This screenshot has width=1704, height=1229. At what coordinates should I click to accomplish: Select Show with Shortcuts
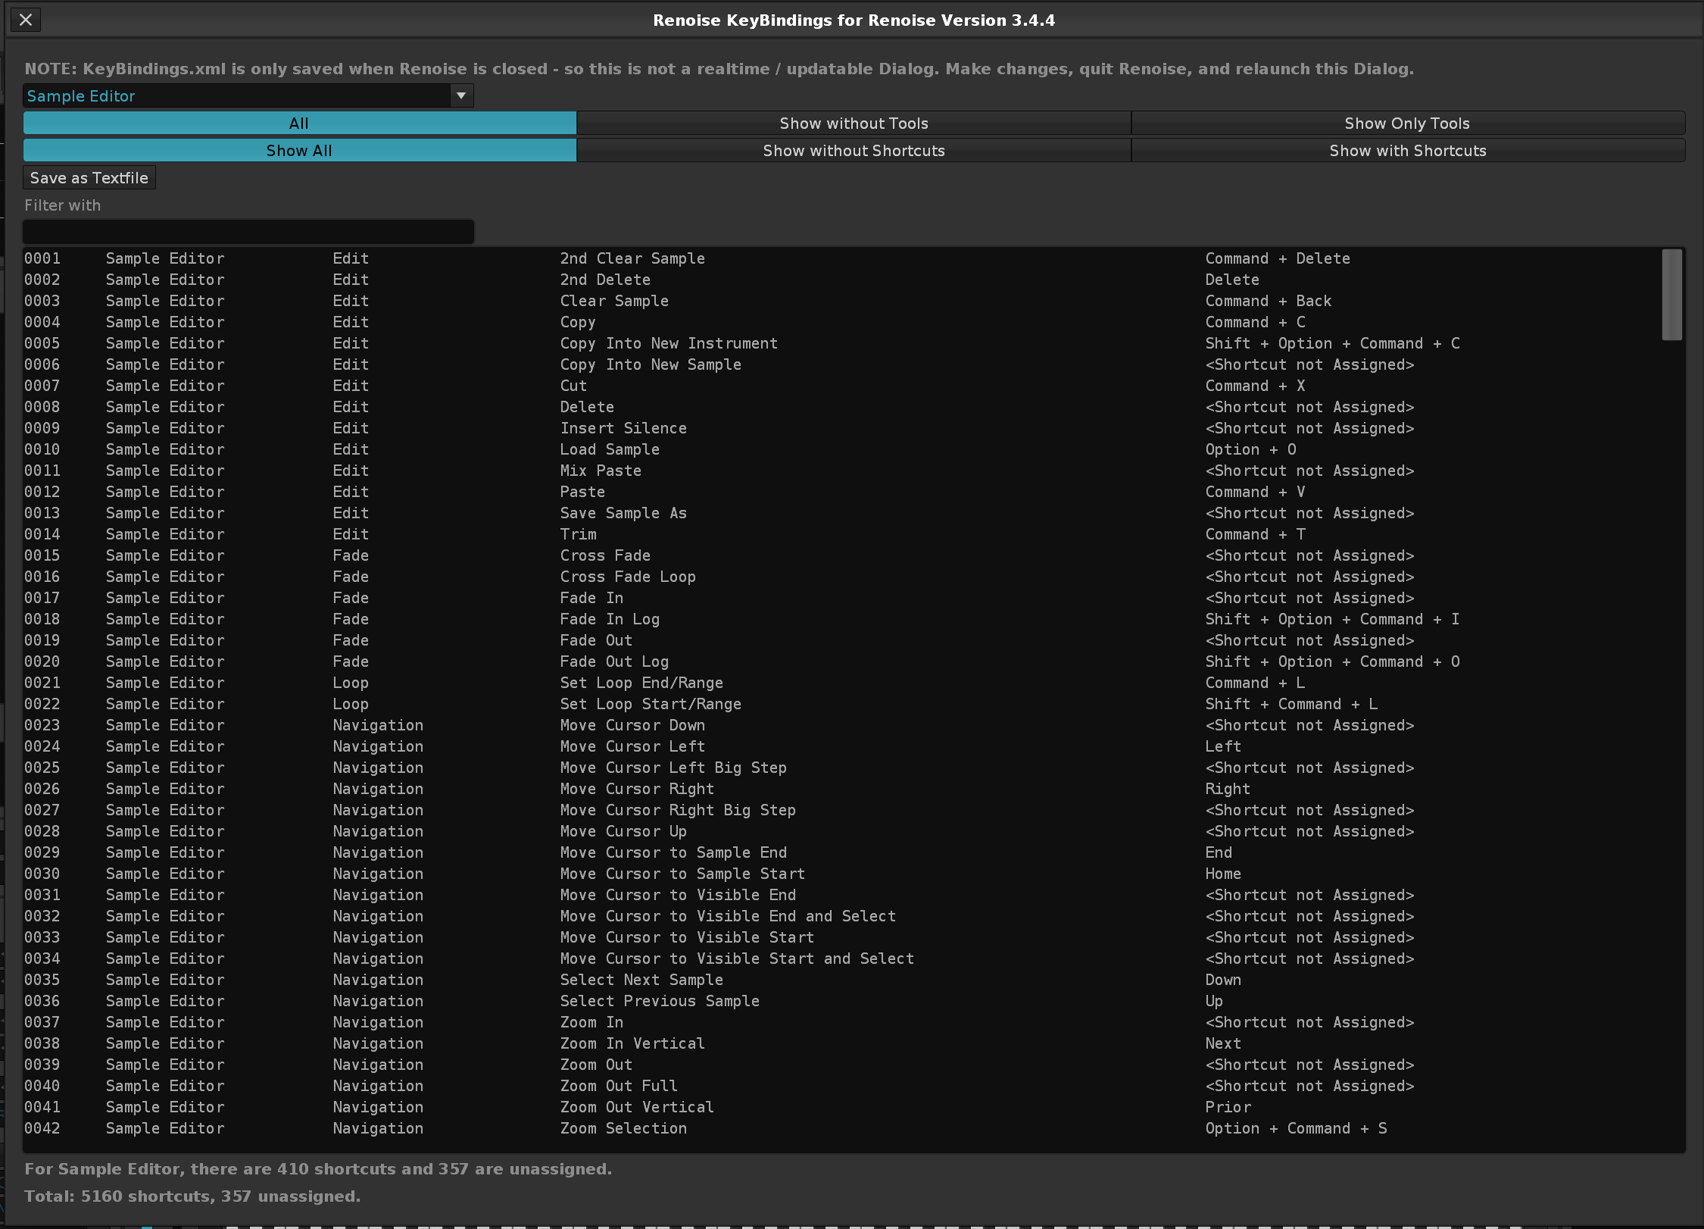tap(1407, 150)
